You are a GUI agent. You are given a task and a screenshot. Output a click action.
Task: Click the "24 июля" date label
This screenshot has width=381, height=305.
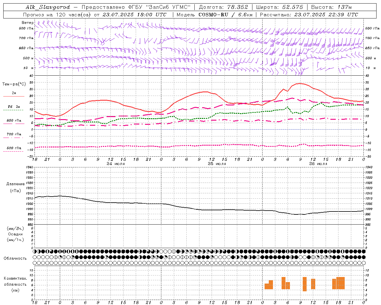116,164
